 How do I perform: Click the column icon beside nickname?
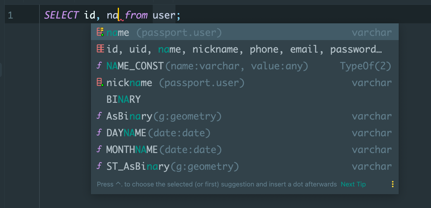100,82
